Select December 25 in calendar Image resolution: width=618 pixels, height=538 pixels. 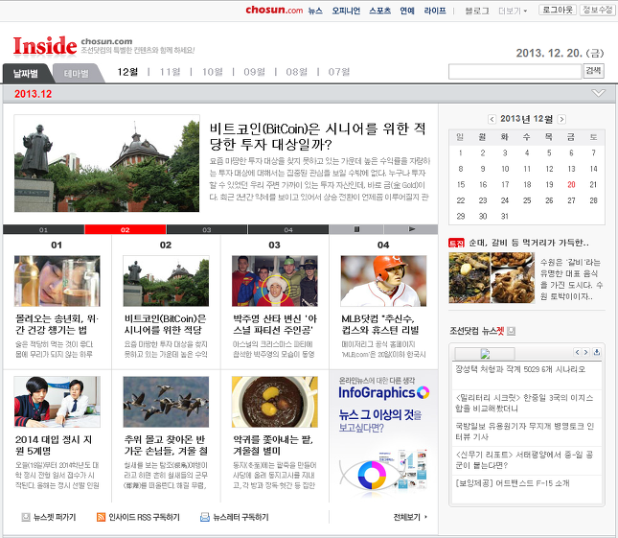[527, 200]
